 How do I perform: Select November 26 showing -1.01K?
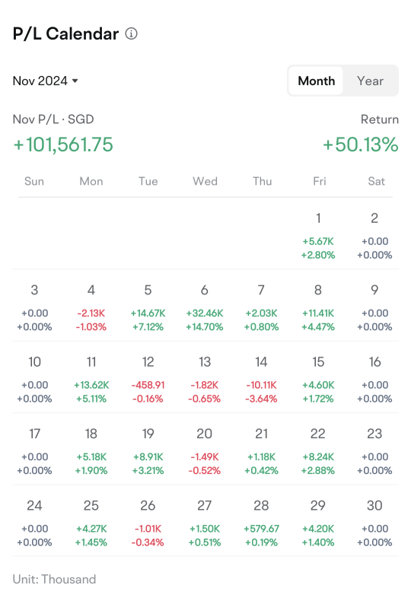click(148, 523)
